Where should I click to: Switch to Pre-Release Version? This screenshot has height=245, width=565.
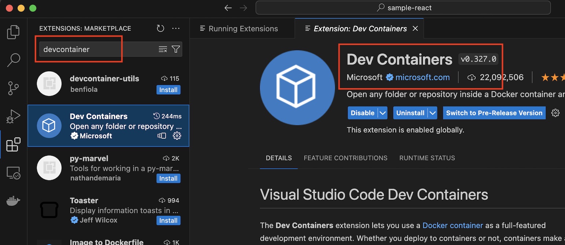[494, 113]
